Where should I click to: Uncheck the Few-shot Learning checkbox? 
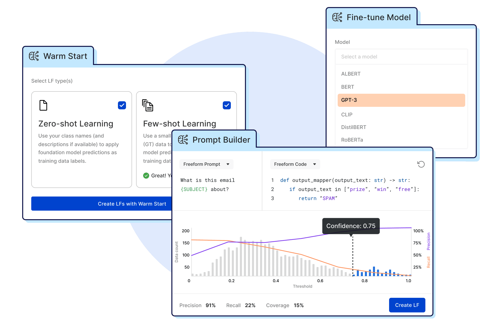(x=227, y=105)
